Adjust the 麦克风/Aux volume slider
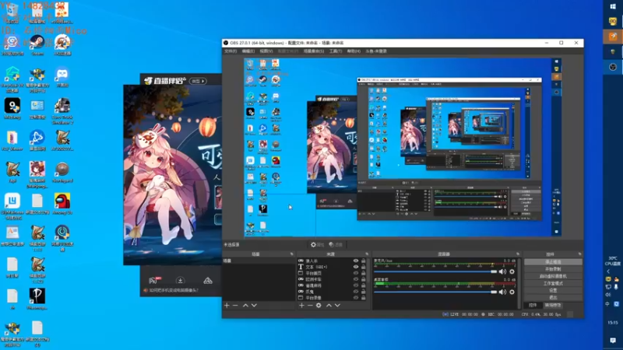The image size is (623, 350). click(435, 271)
